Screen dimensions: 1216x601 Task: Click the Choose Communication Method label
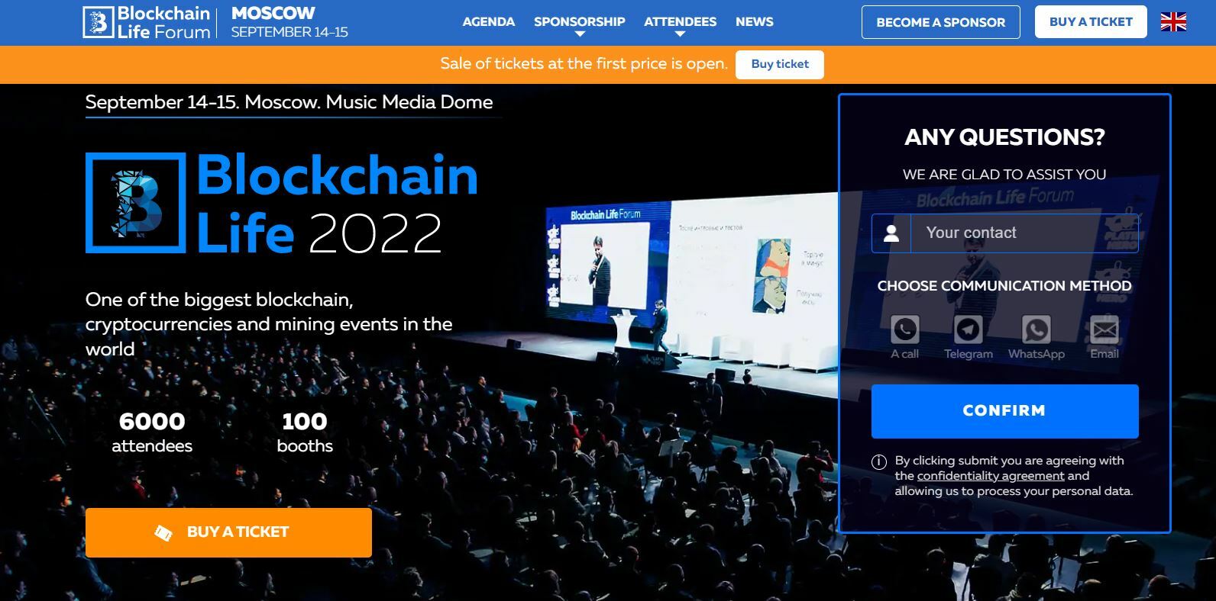click(1004, 286)
